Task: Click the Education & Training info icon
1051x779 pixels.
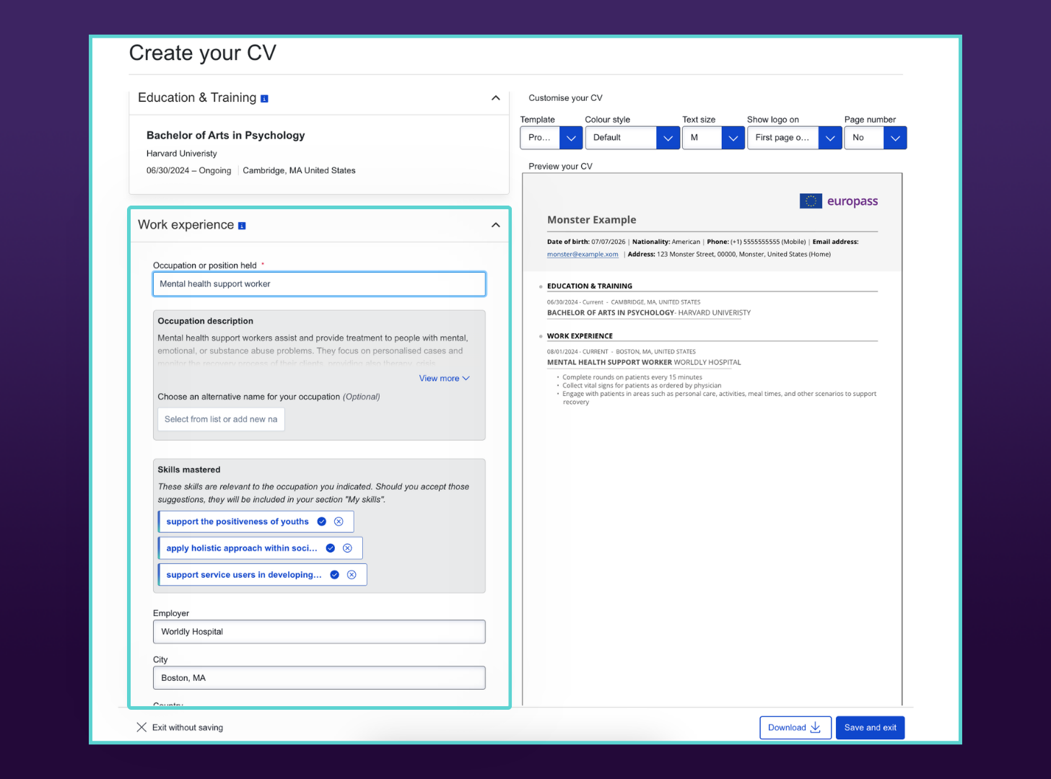Action: coord(264,99)
